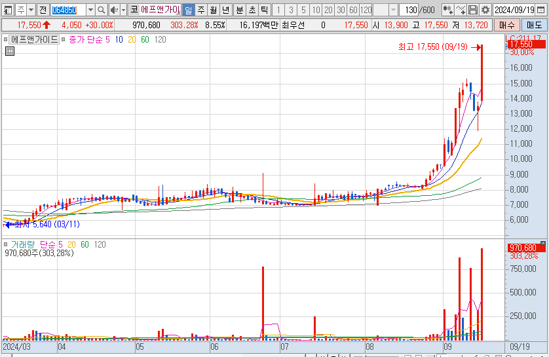The image size is (549, 357).
Task: Select the 60 interval button
Action: pos(353,10)
